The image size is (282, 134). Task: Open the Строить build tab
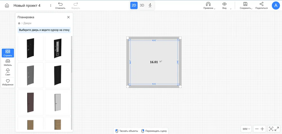point(8,53)
